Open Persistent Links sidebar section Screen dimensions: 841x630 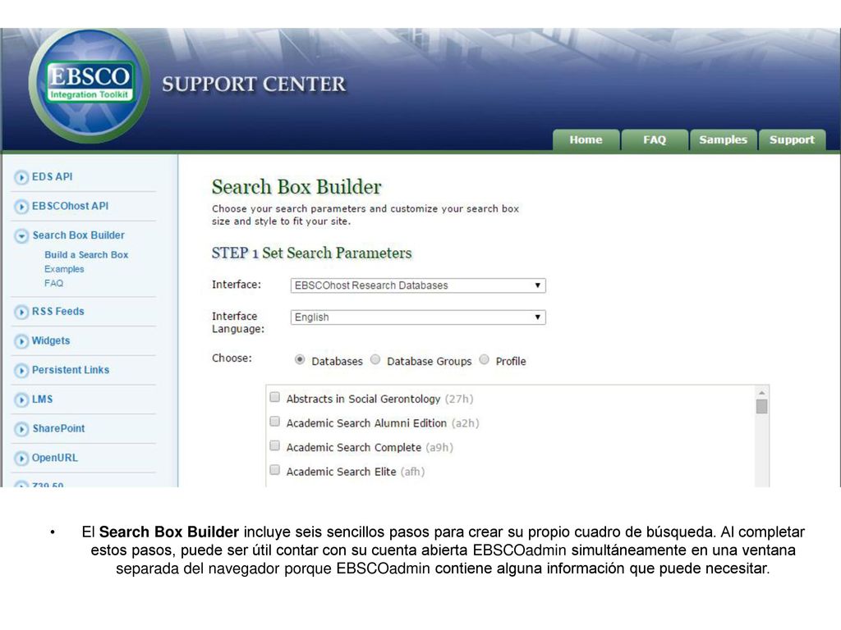click(x=71, y=370)
